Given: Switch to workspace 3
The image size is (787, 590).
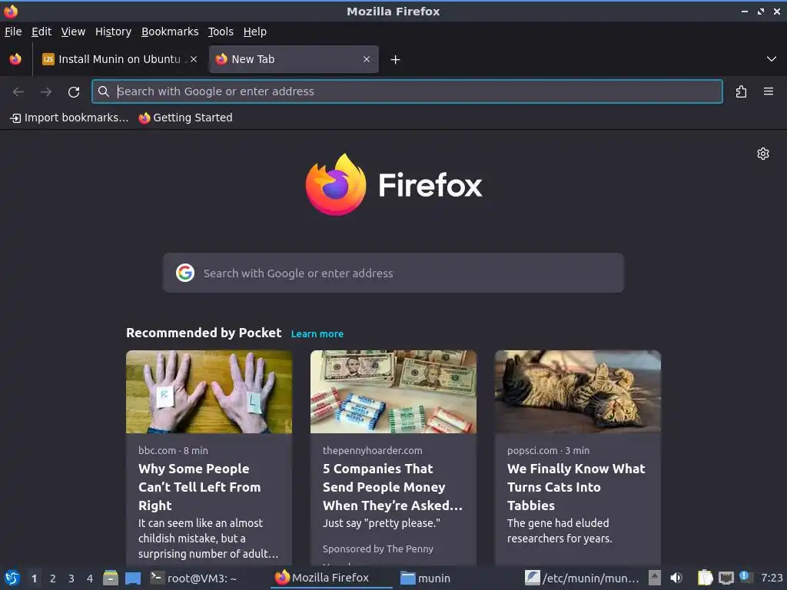Looking at the screenshot, I should (x=71, y=578).
